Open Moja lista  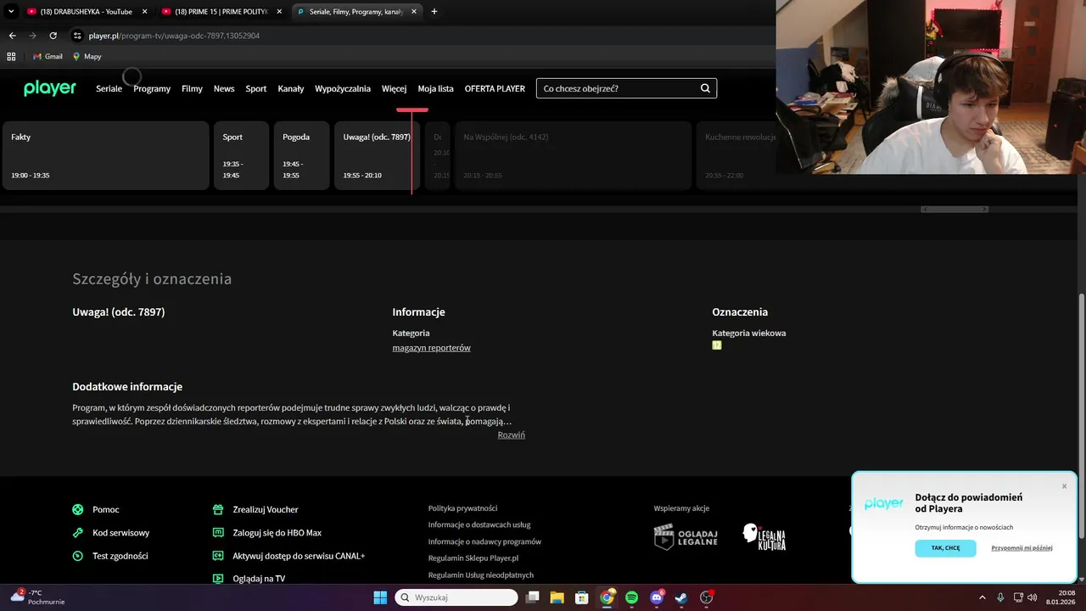[x=435, y=88]
